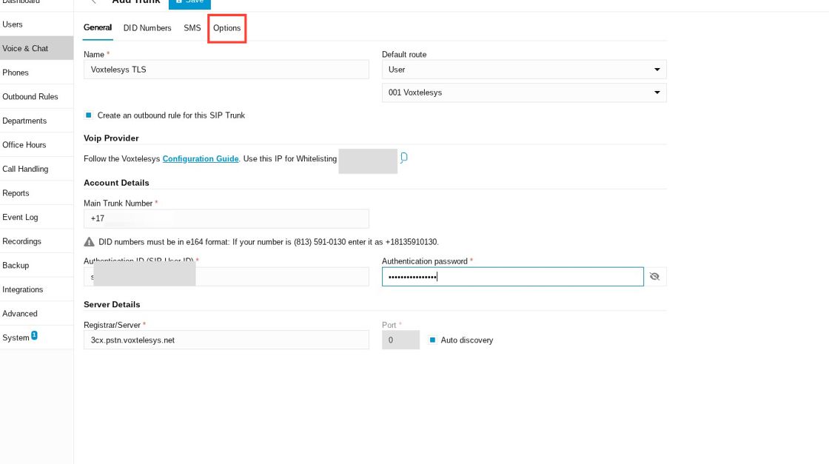The width and height of the screenshot is (829, 464).
Task: Open Event Log in the sidebar
Action: pos(36,218)
